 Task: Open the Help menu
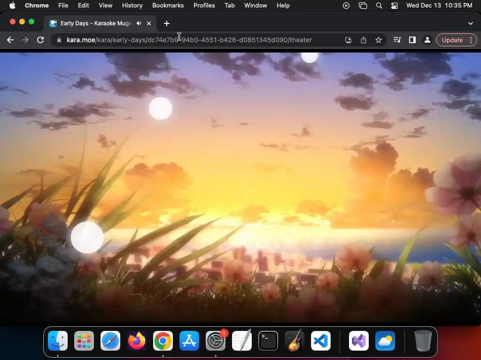[x=283, y=5]
